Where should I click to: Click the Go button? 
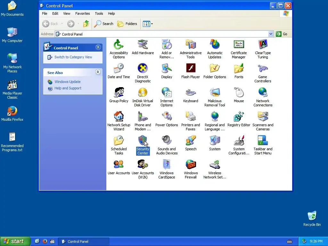[x=282, y=34]
